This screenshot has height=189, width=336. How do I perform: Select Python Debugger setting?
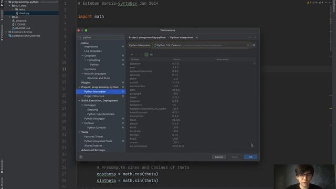click(x=94, y=119)
